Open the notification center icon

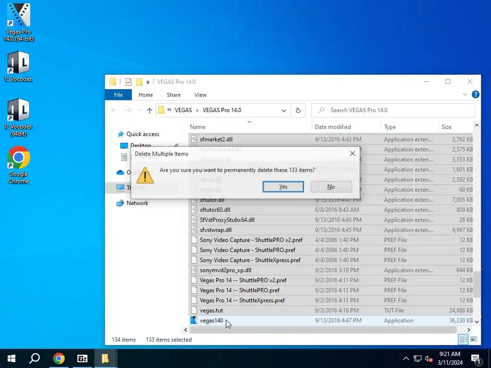[476, 358]
